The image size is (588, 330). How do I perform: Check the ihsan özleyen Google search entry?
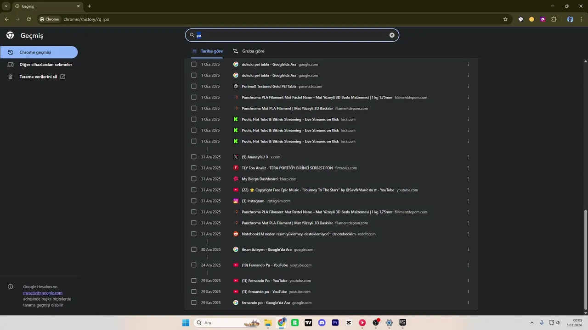tap(194, 249)
